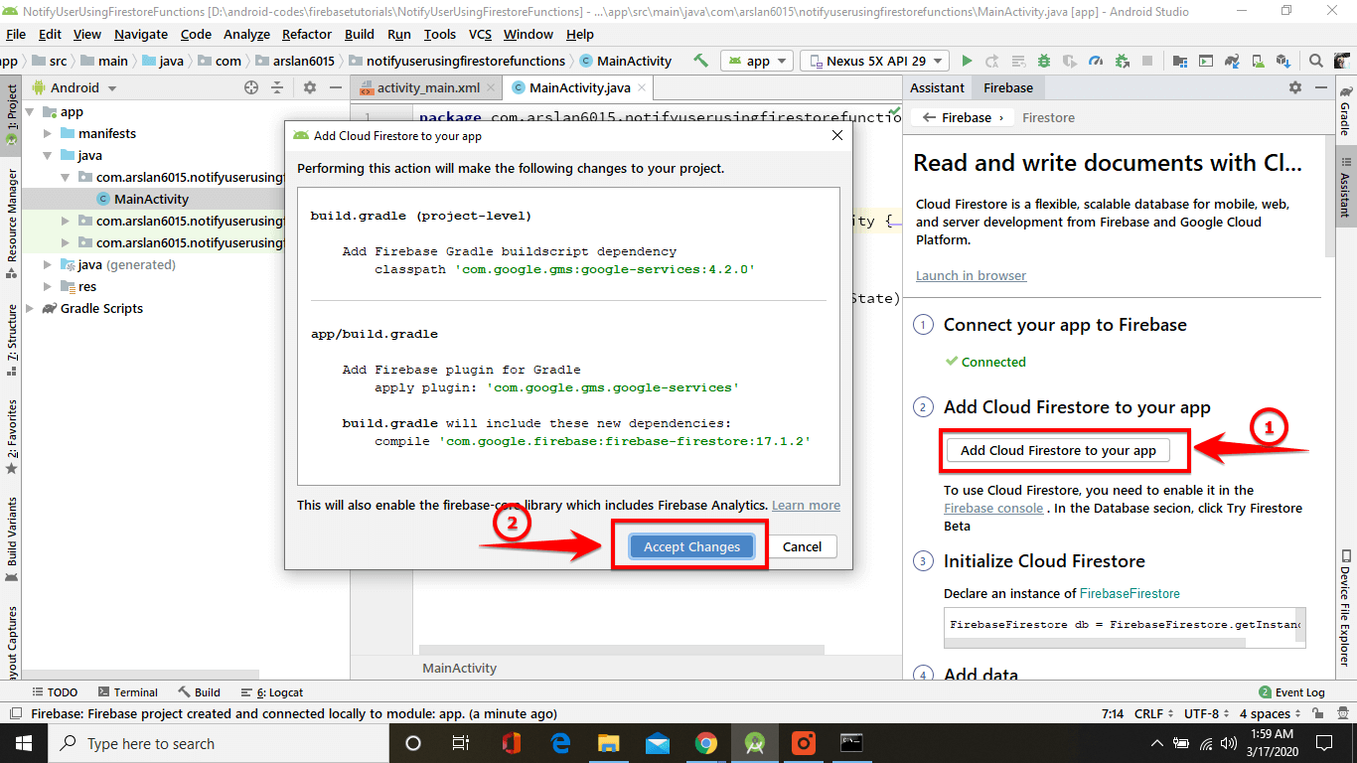Click Attach Debugger to Android Process icon
1357x763 pixels.
pos(1123,61)
